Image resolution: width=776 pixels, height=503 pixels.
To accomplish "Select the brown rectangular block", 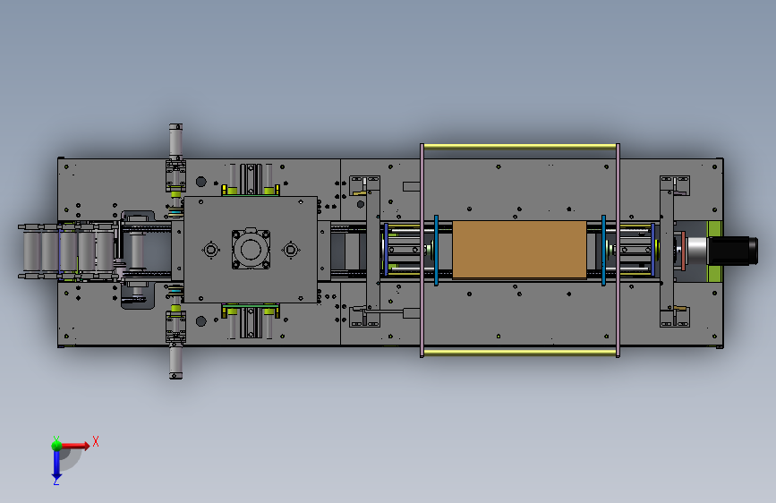I will [519, 250].
